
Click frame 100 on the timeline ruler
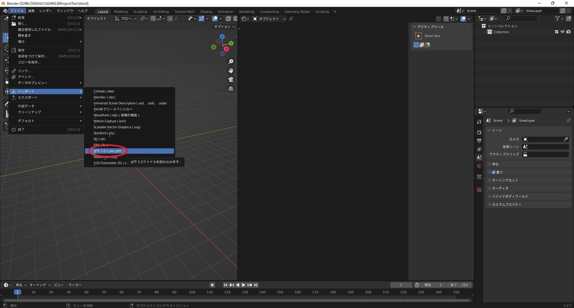[x=192, y=292]
